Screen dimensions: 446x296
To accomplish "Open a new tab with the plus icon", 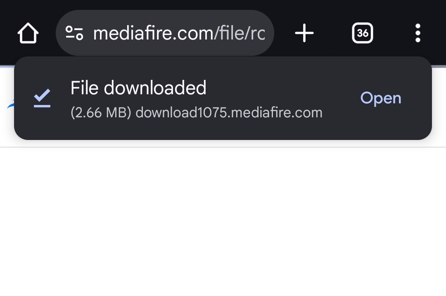I will (x=304, y=33).
